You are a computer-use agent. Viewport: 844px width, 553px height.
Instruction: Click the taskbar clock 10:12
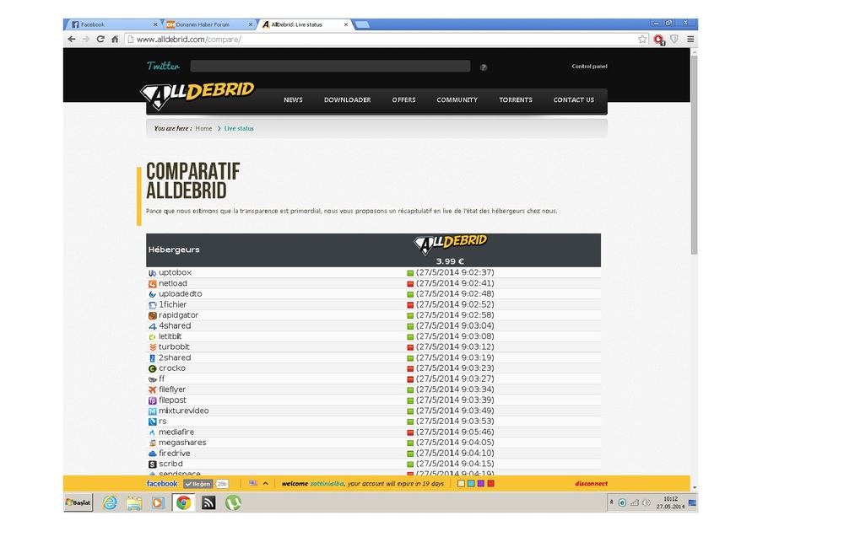pos(670,499)
